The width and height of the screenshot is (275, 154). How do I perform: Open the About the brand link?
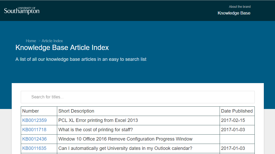pyautogui.click(x=240, y=7)
